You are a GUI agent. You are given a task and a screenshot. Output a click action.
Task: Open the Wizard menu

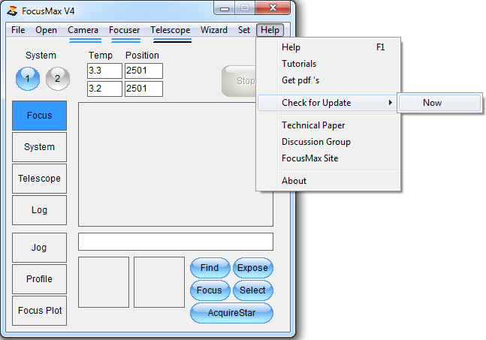tap(214, 30)
